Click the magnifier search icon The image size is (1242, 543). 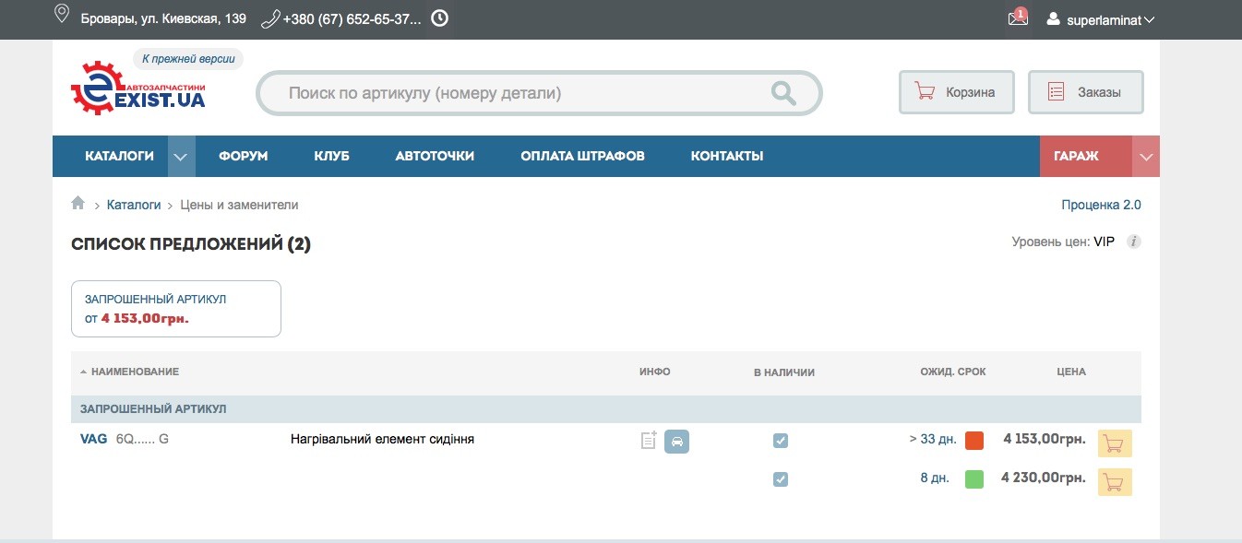pos(783,93)
